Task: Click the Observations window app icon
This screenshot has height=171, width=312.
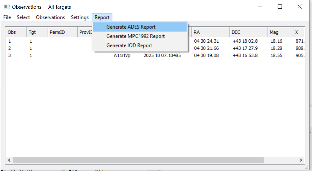Action: (x=7, y=7)
